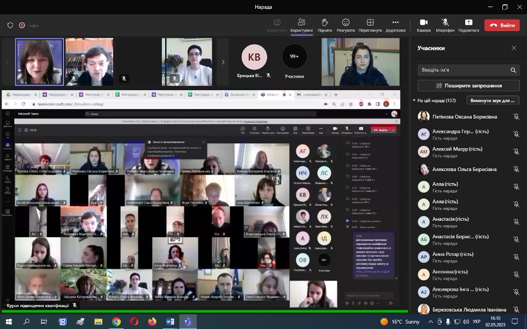This screenshot has height=329, width=527.
Task: Toggle the Користувачі participants panel
Action: pyautogui.click(x=301, y=25)
